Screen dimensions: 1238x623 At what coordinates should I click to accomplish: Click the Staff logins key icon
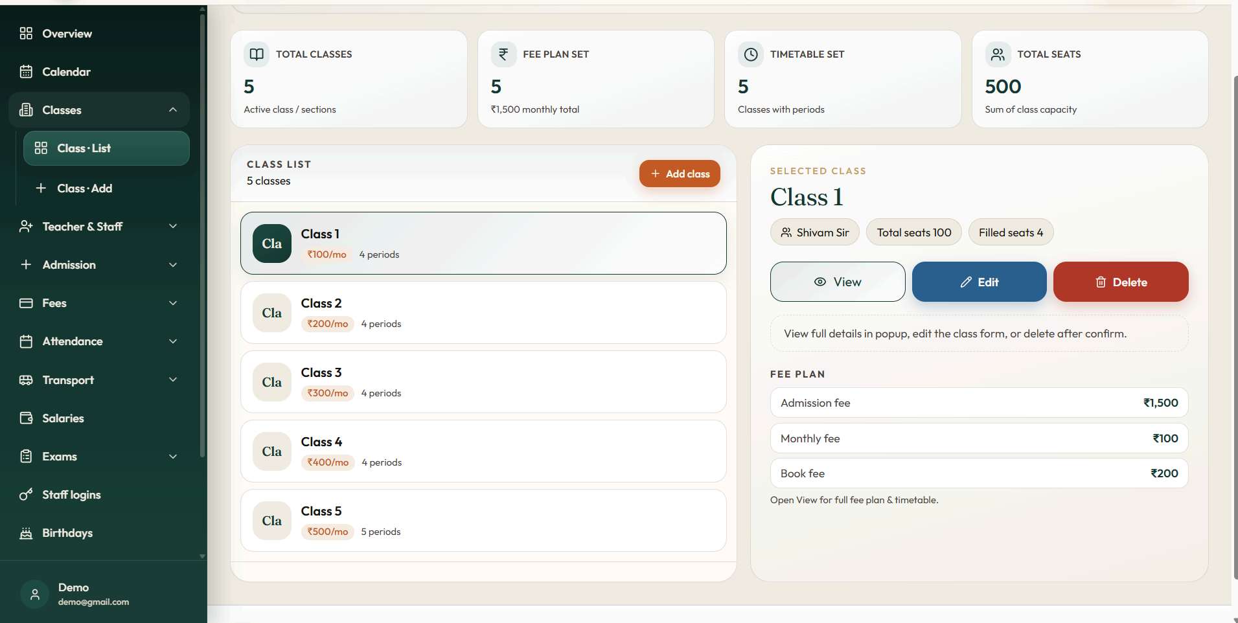pyautogui.click(x=26, y=495)
